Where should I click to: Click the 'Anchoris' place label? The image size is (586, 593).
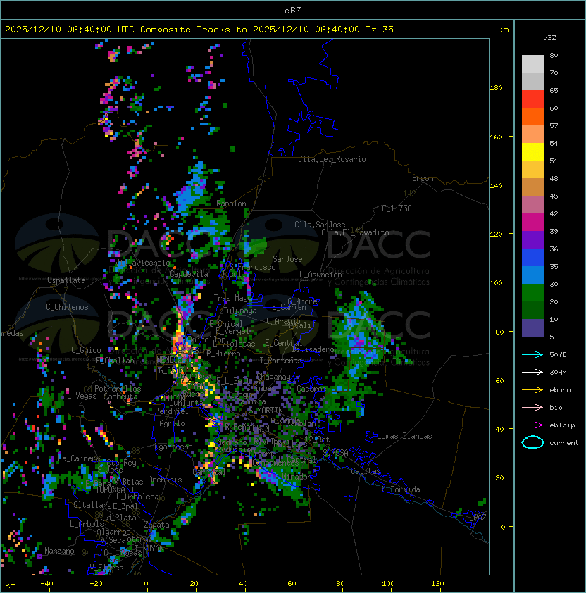[x=165, y=480]
